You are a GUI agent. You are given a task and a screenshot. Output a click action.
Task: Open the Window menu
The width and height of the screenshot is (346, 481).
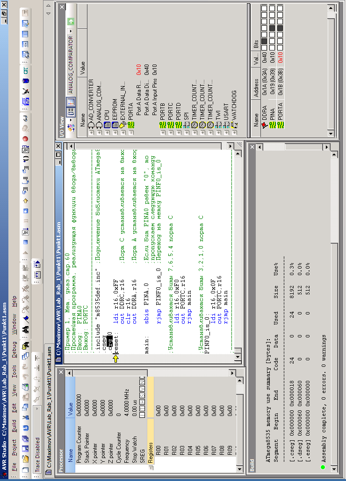pos(14,324)
